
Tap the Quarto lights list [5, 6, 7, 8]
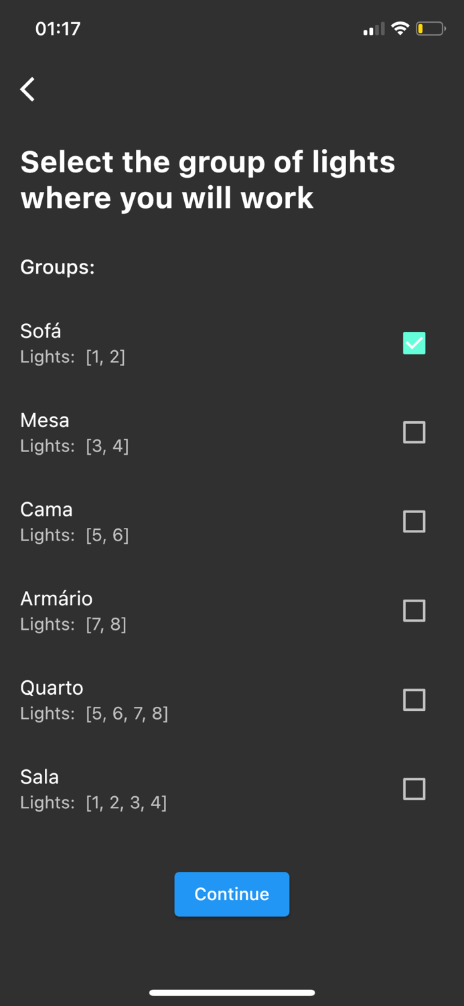click(94, 713)
